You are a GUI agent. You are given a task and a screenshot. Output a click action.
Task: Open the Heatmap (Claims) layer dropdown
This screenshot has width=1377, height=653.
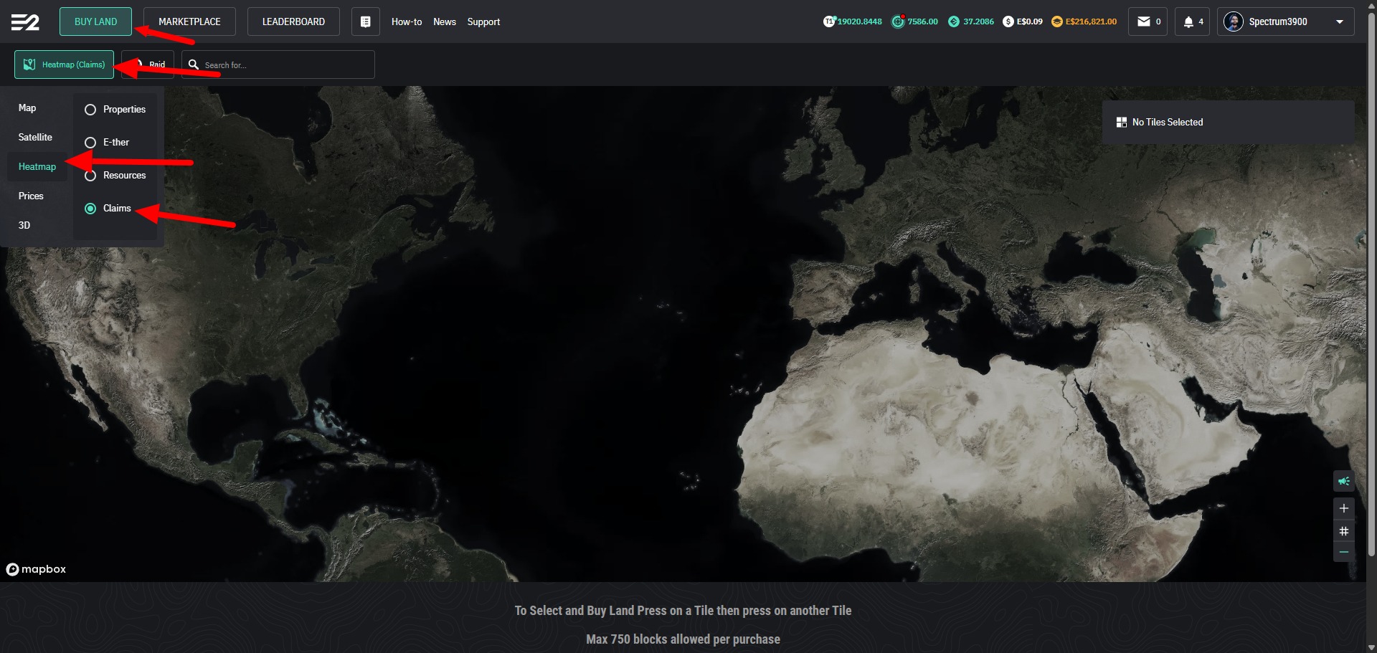click(x=64, y=65)
